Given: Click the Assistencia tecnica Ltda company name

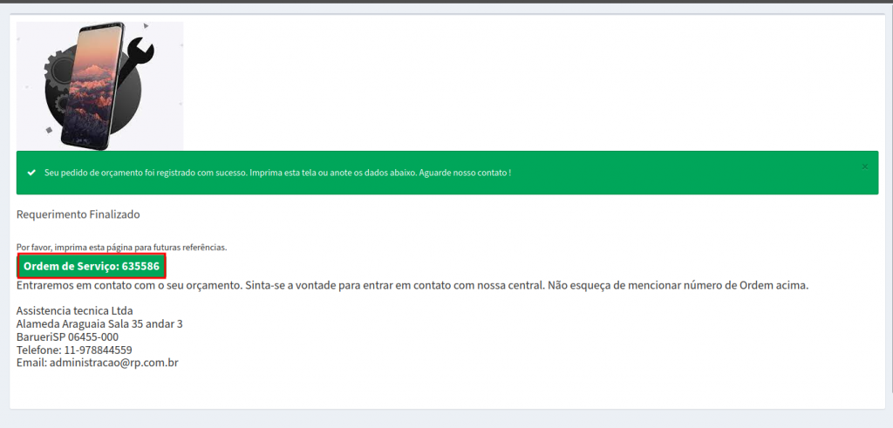Looking at the screenshot, I should point(74,310).
